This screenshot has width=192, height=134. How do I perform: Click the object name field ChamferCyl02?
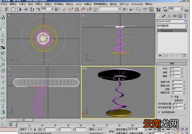(x=170, y=21)
